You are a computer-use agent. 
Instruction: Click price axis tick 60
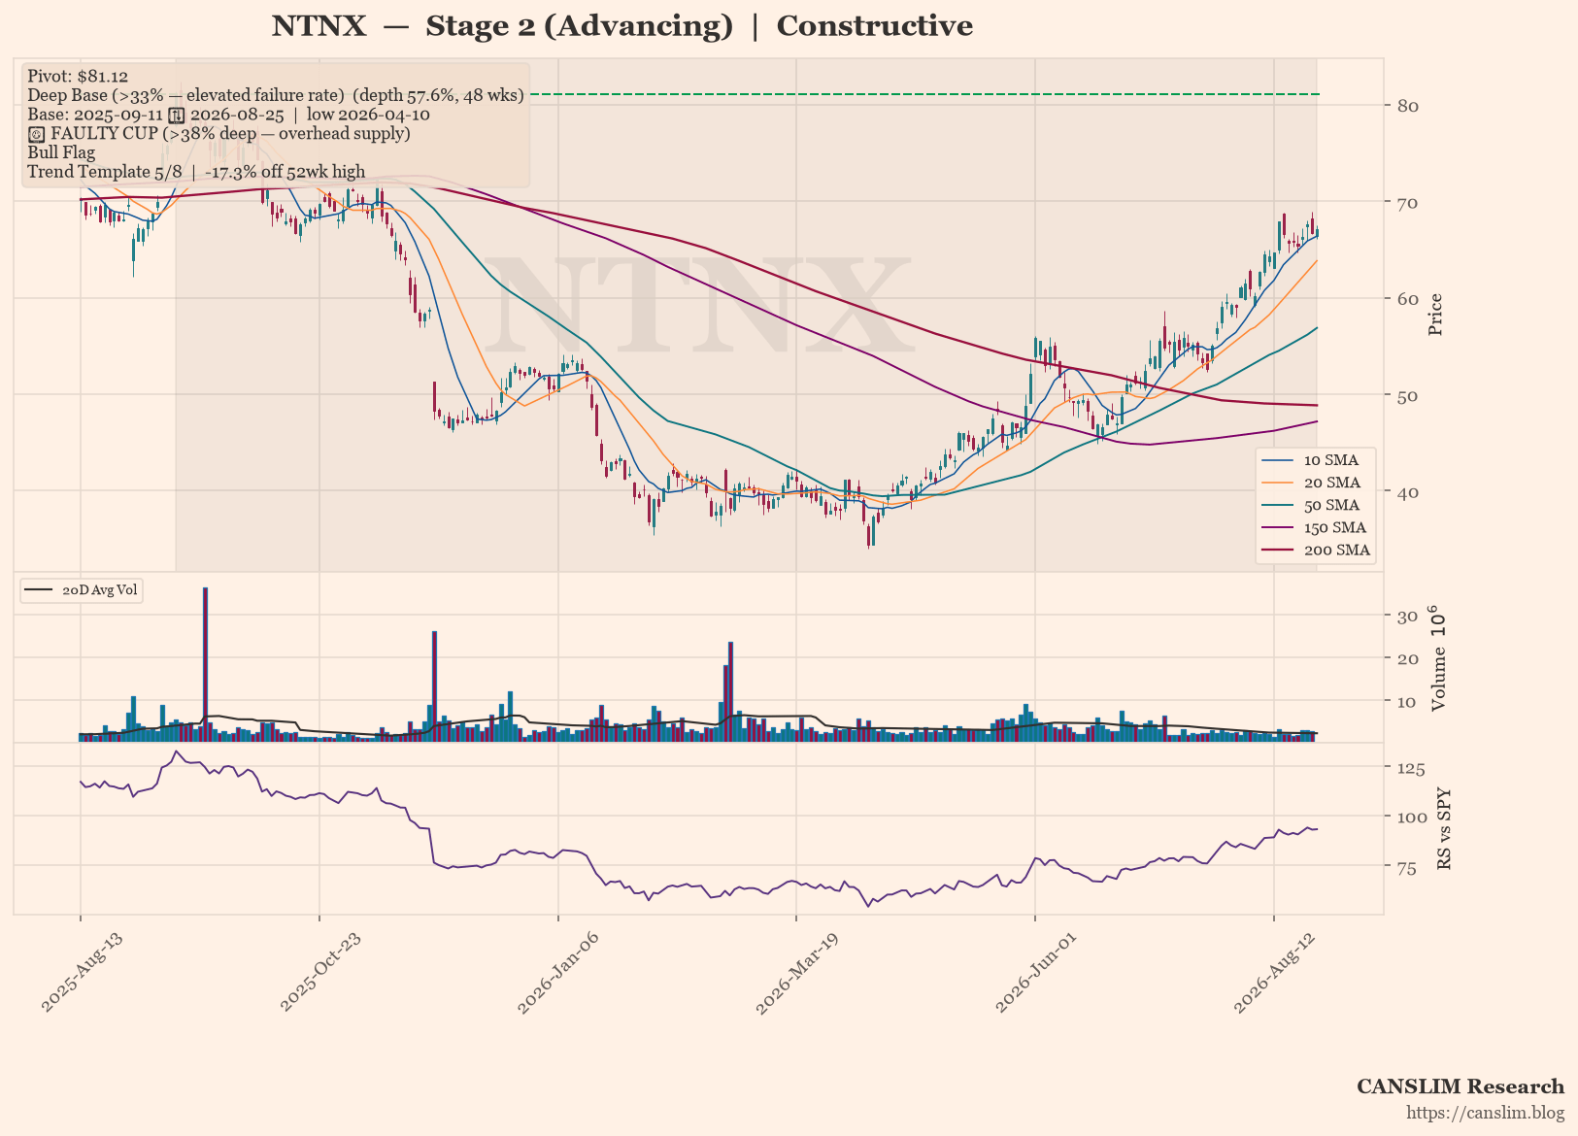(1407, 299)
